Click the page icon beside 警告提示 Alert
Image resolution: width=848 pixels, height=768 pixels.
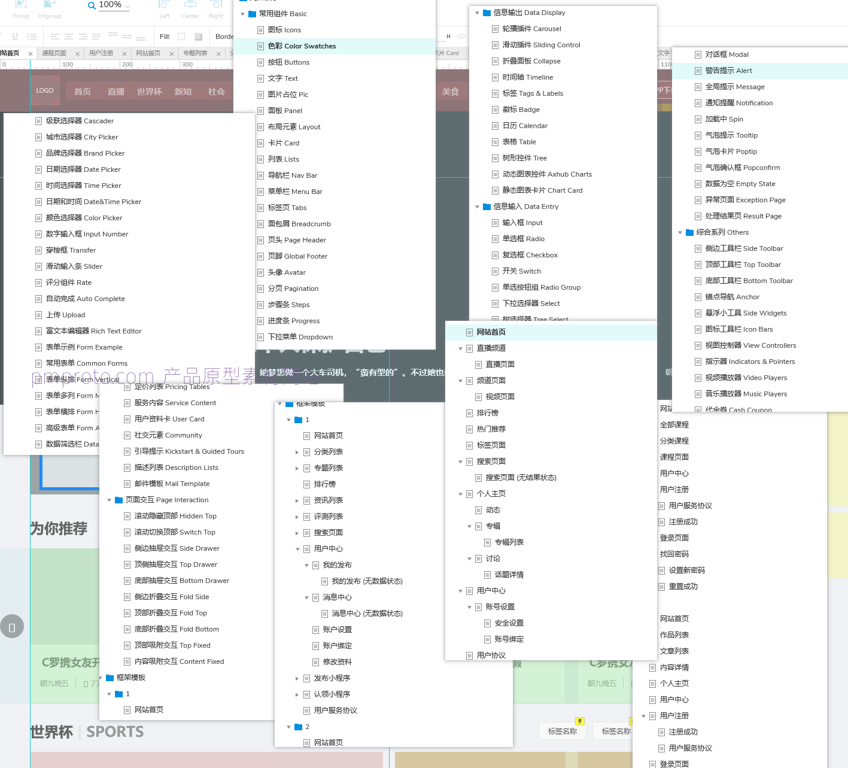point(698,71)
